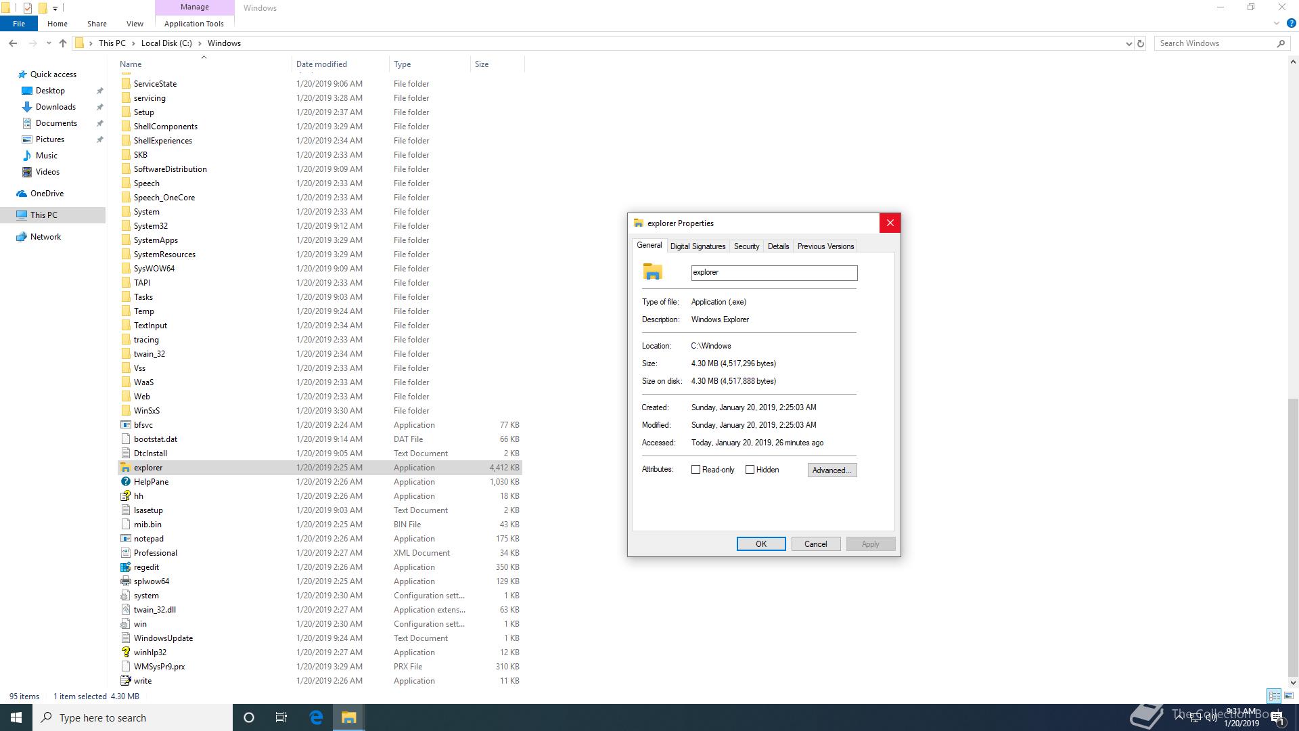Image resolution: width=1299 pixels, height=731 pixels.
Task: Switch to large icons view button
Action: [1289, 696]
